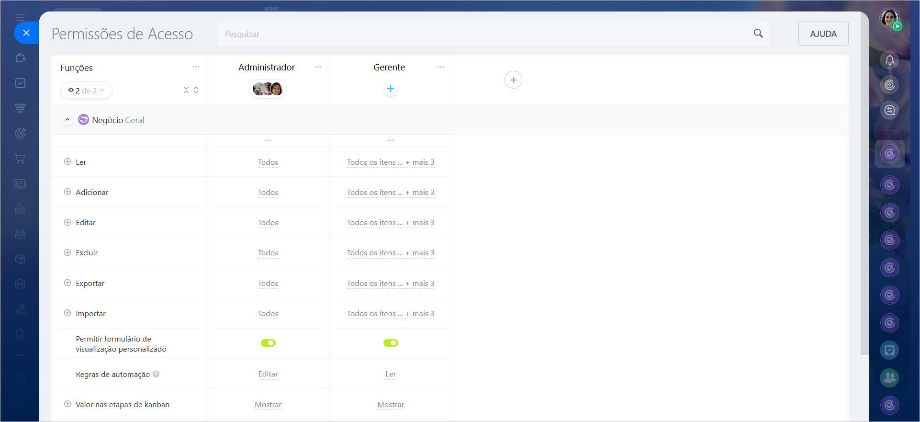Click the Administrador user avatars group
Screen dimensions: 920x422
pyautogui.click(x=268, y=89)
